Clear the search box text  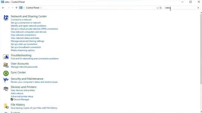point(198,8)
